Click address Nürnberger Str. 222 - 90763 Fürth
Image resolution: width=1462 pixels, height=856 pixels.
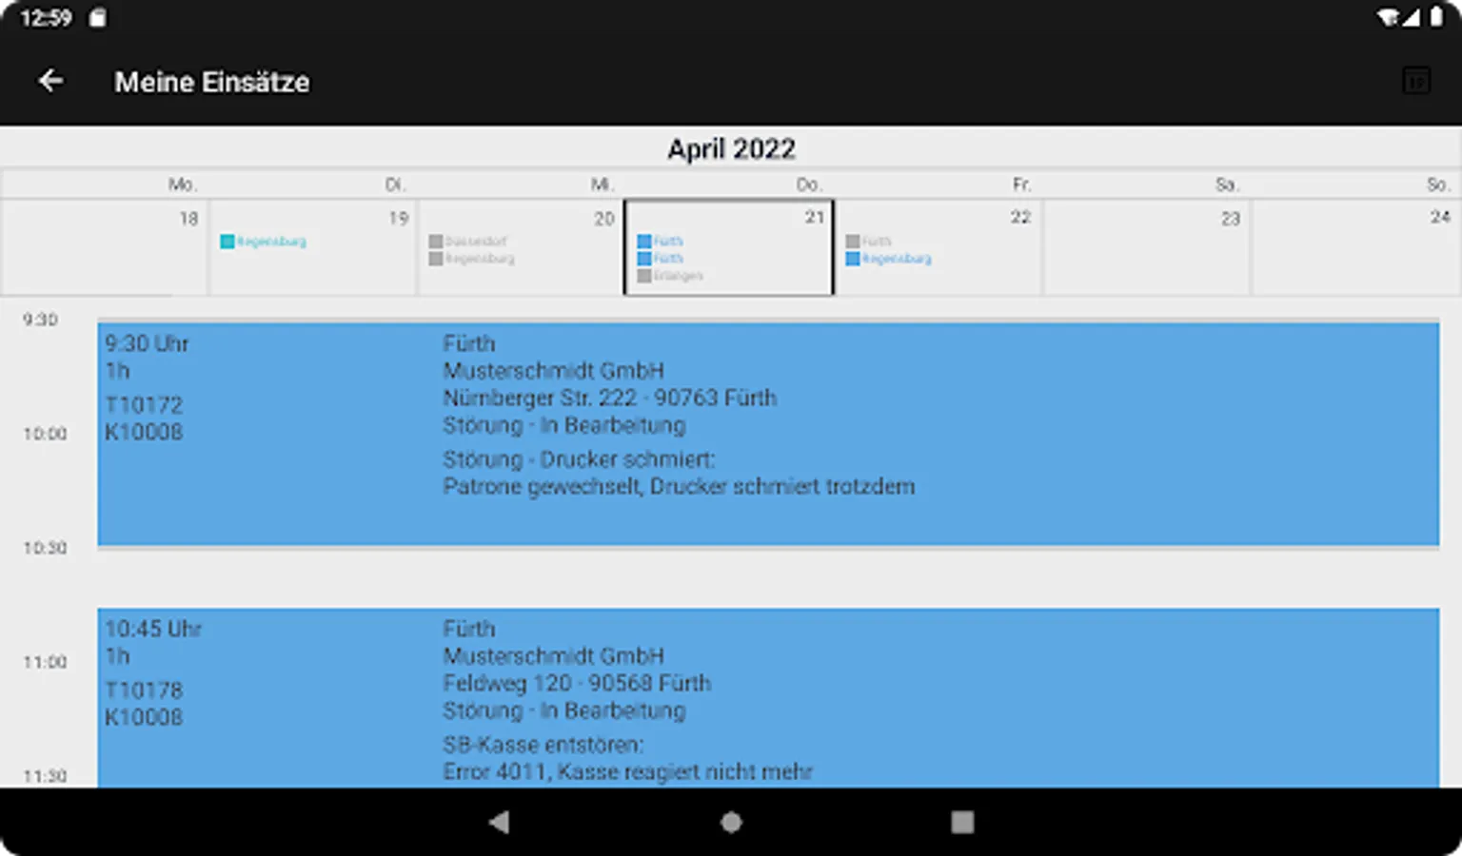pos(610,399)
